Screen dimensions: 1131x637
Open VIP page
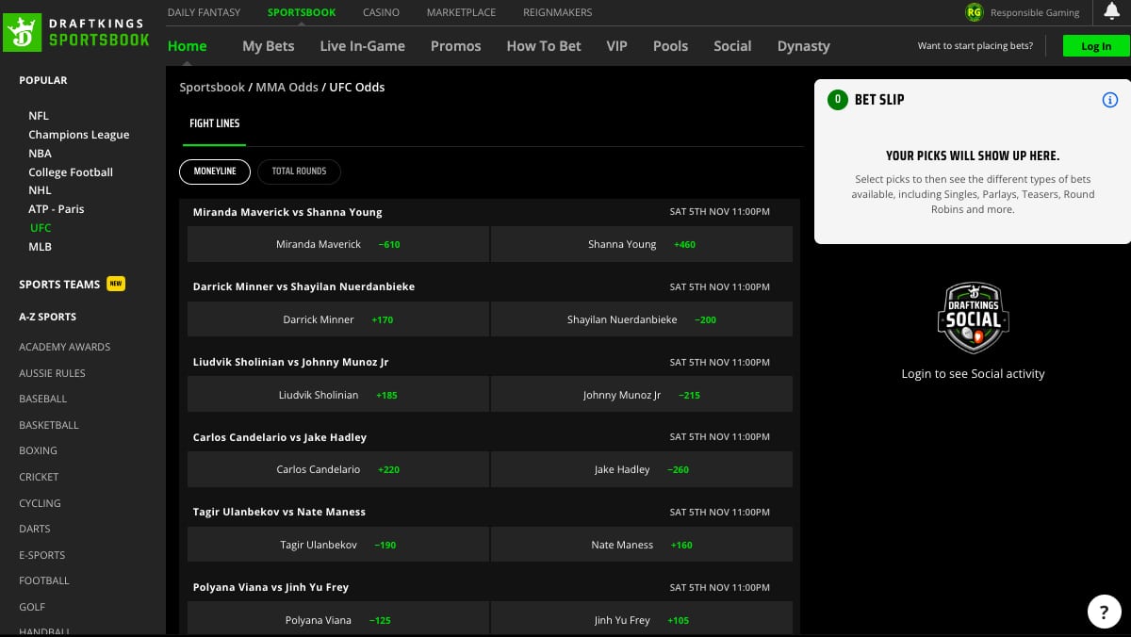click(616, 45)
